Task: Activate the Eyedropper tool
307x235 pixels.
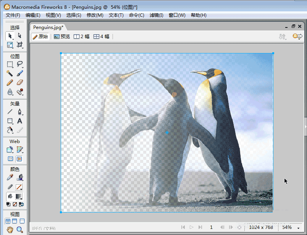Action: pos(10,177)
